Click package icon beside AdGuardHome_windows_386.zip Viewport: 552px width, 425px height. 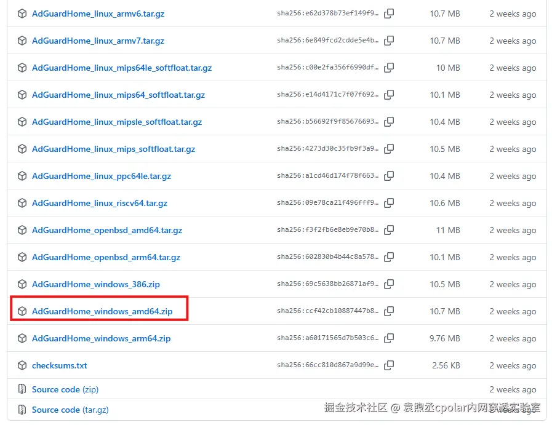(x=22, y=284)
